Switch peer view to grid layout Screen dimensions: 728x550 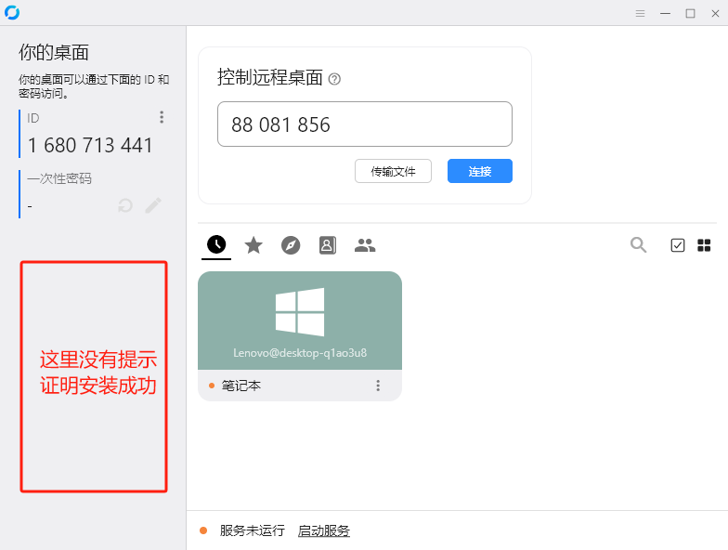(704, 245)
